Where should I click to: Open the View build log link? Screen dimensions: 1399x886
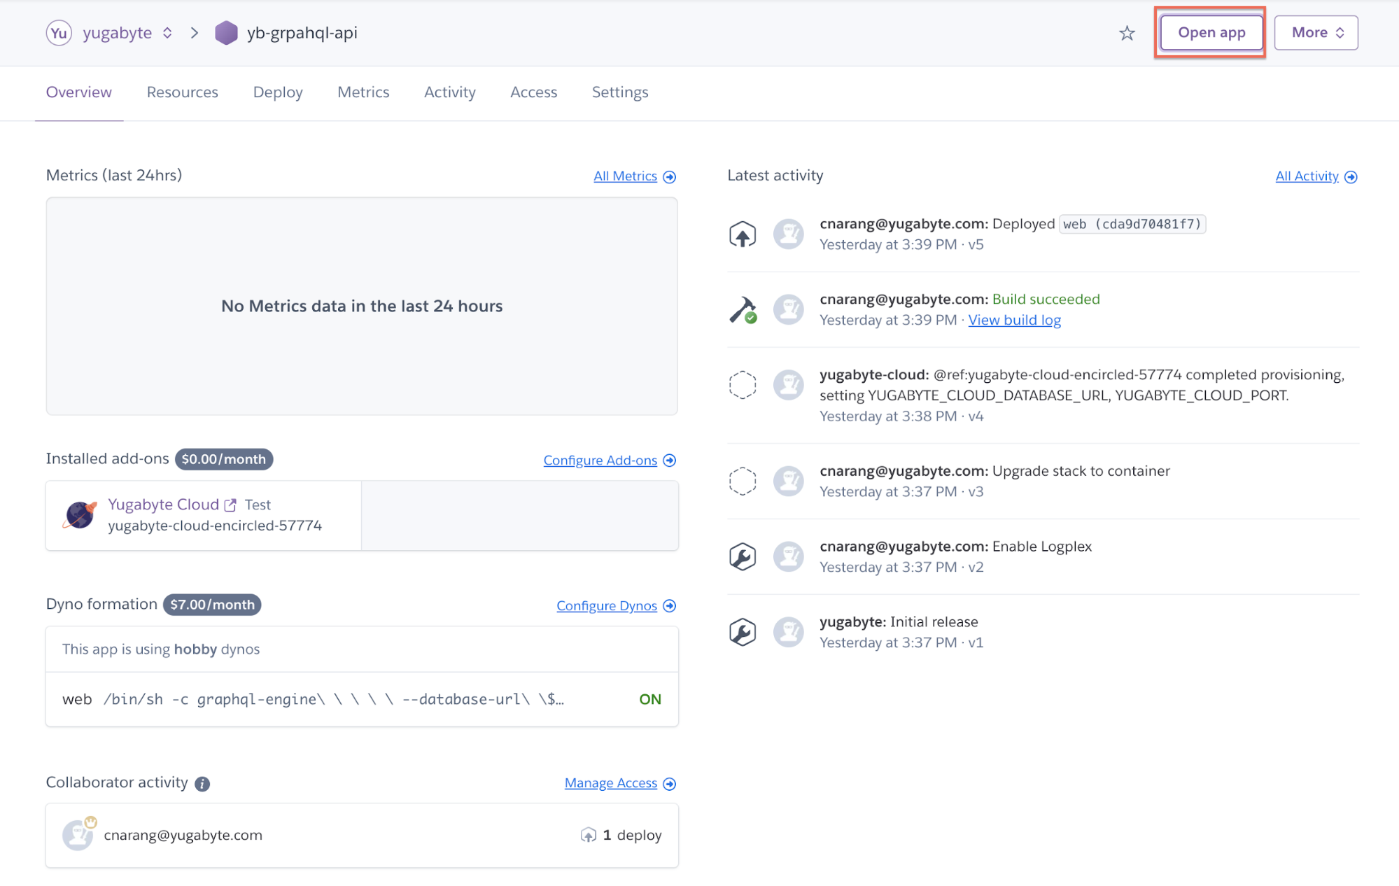tap(1014, 320)
